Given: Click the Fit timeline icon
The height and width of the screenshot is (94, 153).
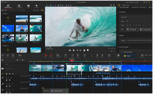Looking at the screenshot, I should click(142, 55).
